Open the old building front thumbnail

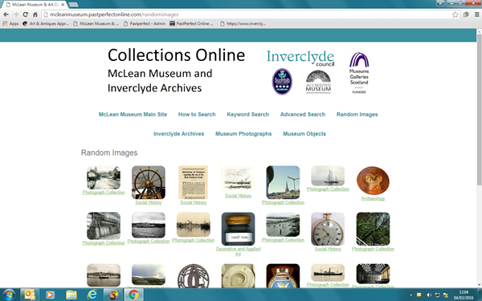pos(104,226)
